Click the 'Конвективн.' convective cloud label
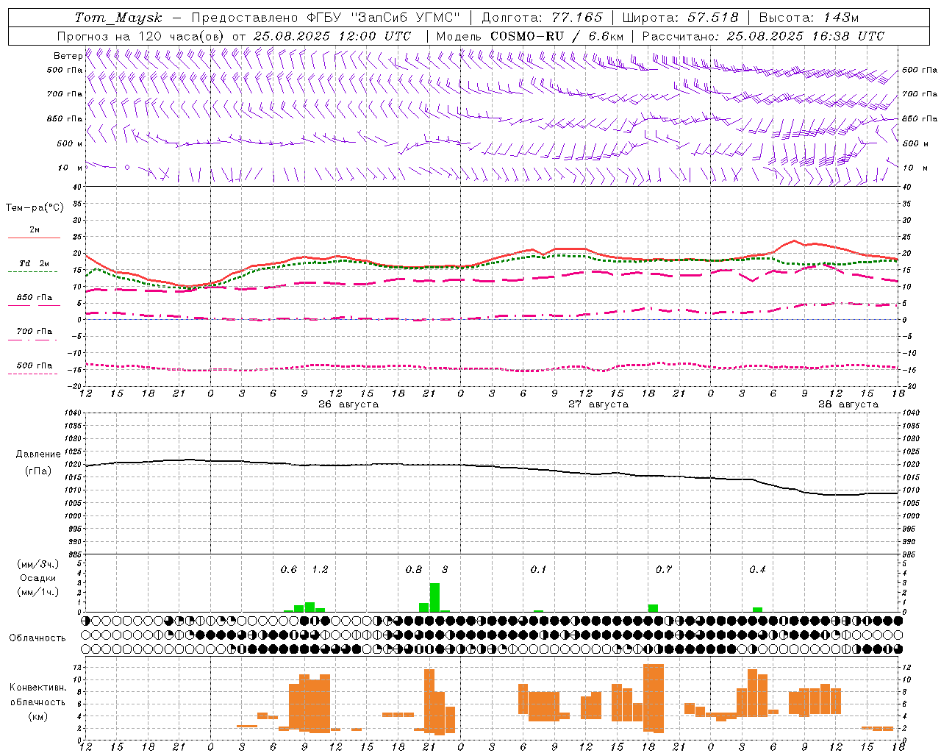 [38, 688]
